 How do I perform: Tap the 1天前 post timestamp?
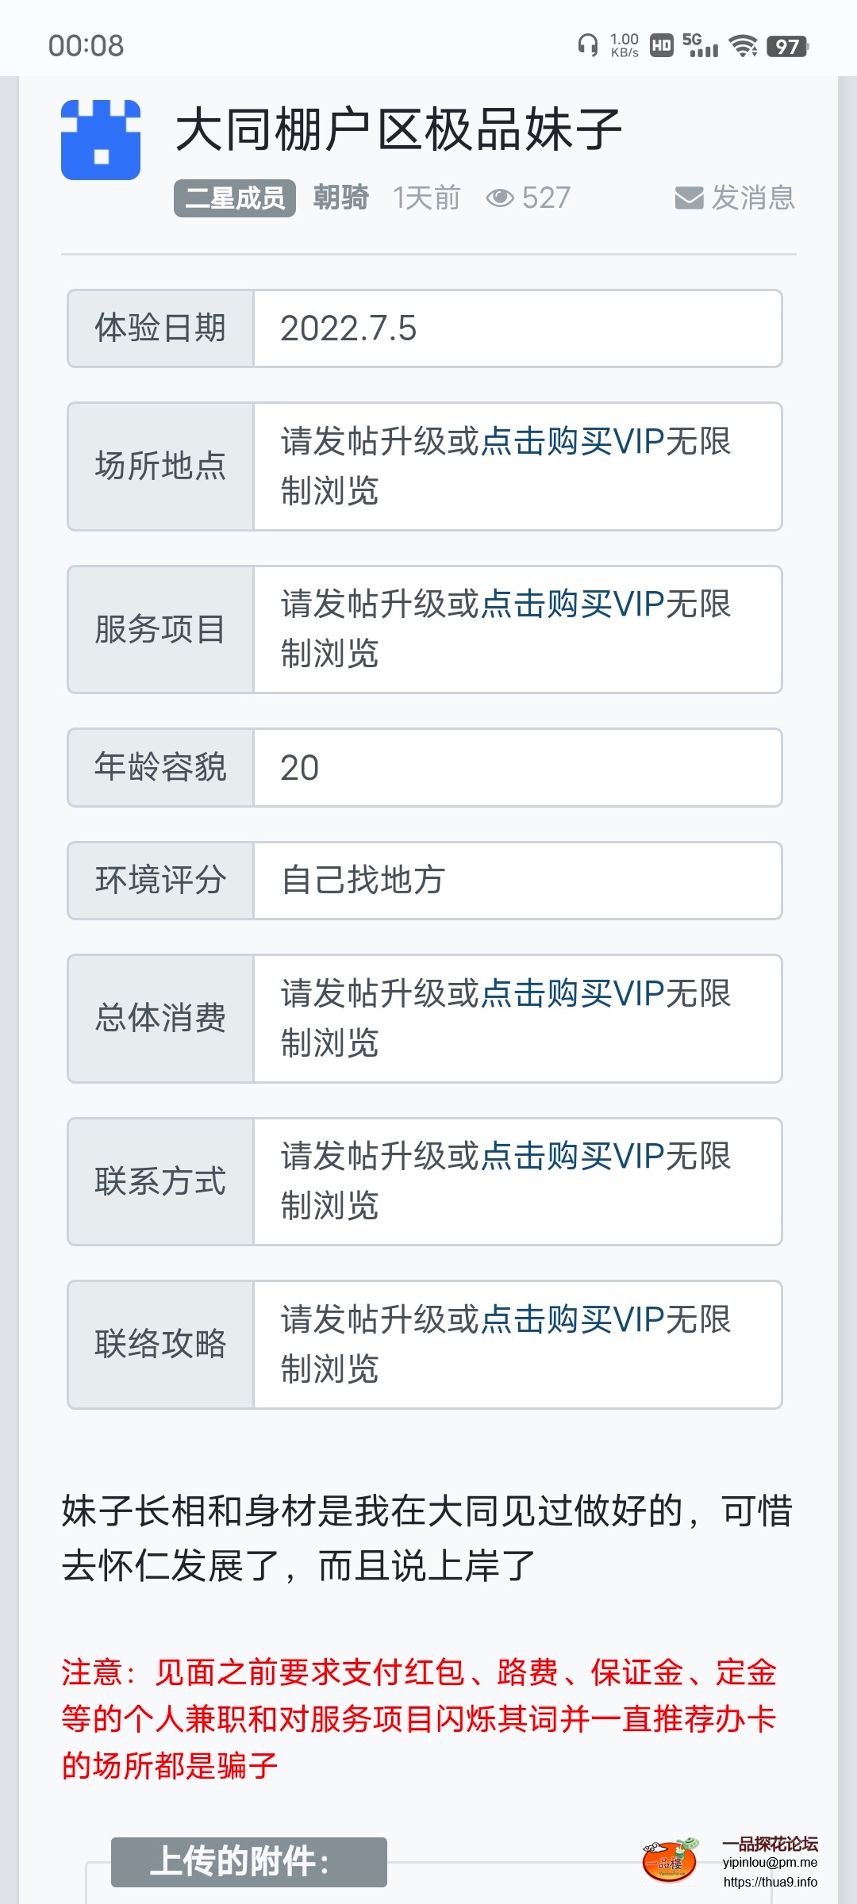pyautogui.click(x=427, y=198)
